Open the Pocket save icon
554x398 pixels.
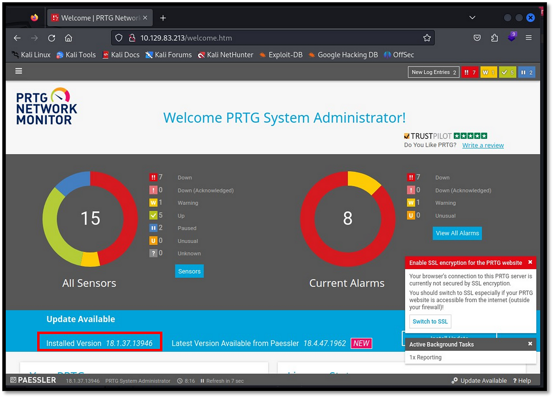[x=477, y=38]
